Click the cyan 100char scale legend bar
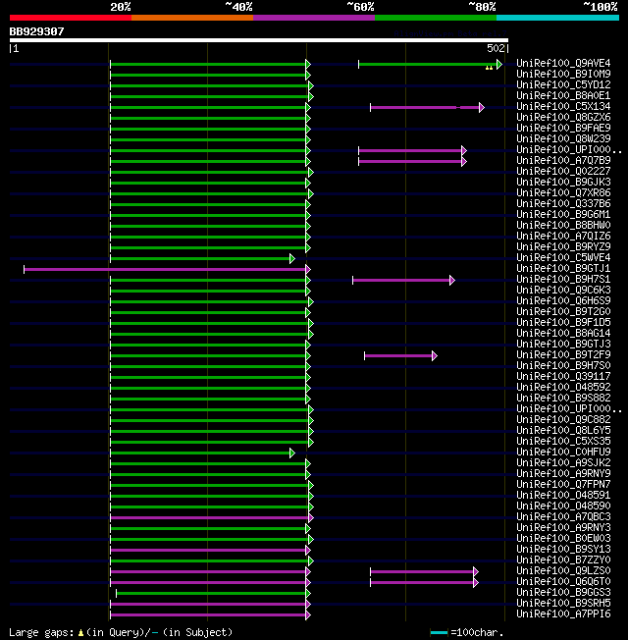Screen dimensions: 628x640 (x=439, y=633)
